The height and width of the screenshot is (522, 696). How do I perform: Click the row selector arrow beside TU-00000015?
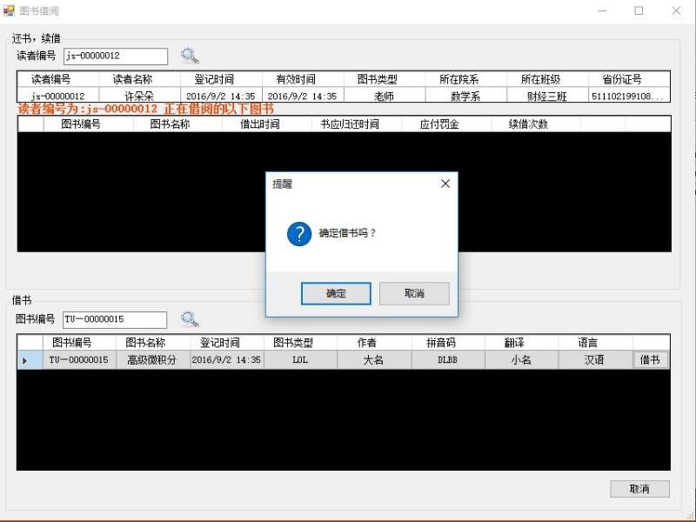(x=26, y=359)
